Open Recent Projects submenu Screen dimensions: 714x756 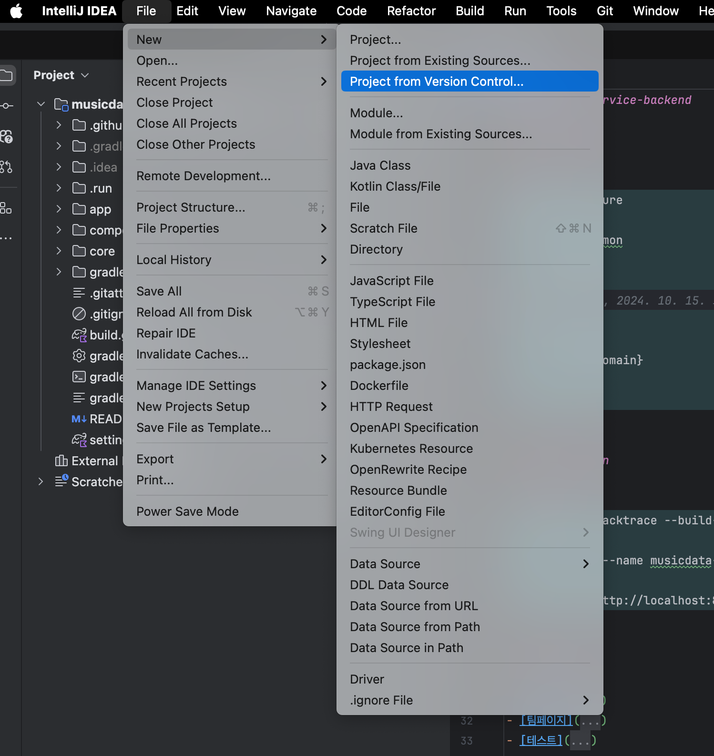coord(232,82)
